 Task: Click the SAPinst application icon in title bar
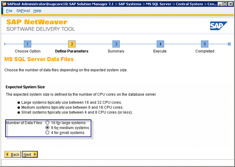(4, 4)
